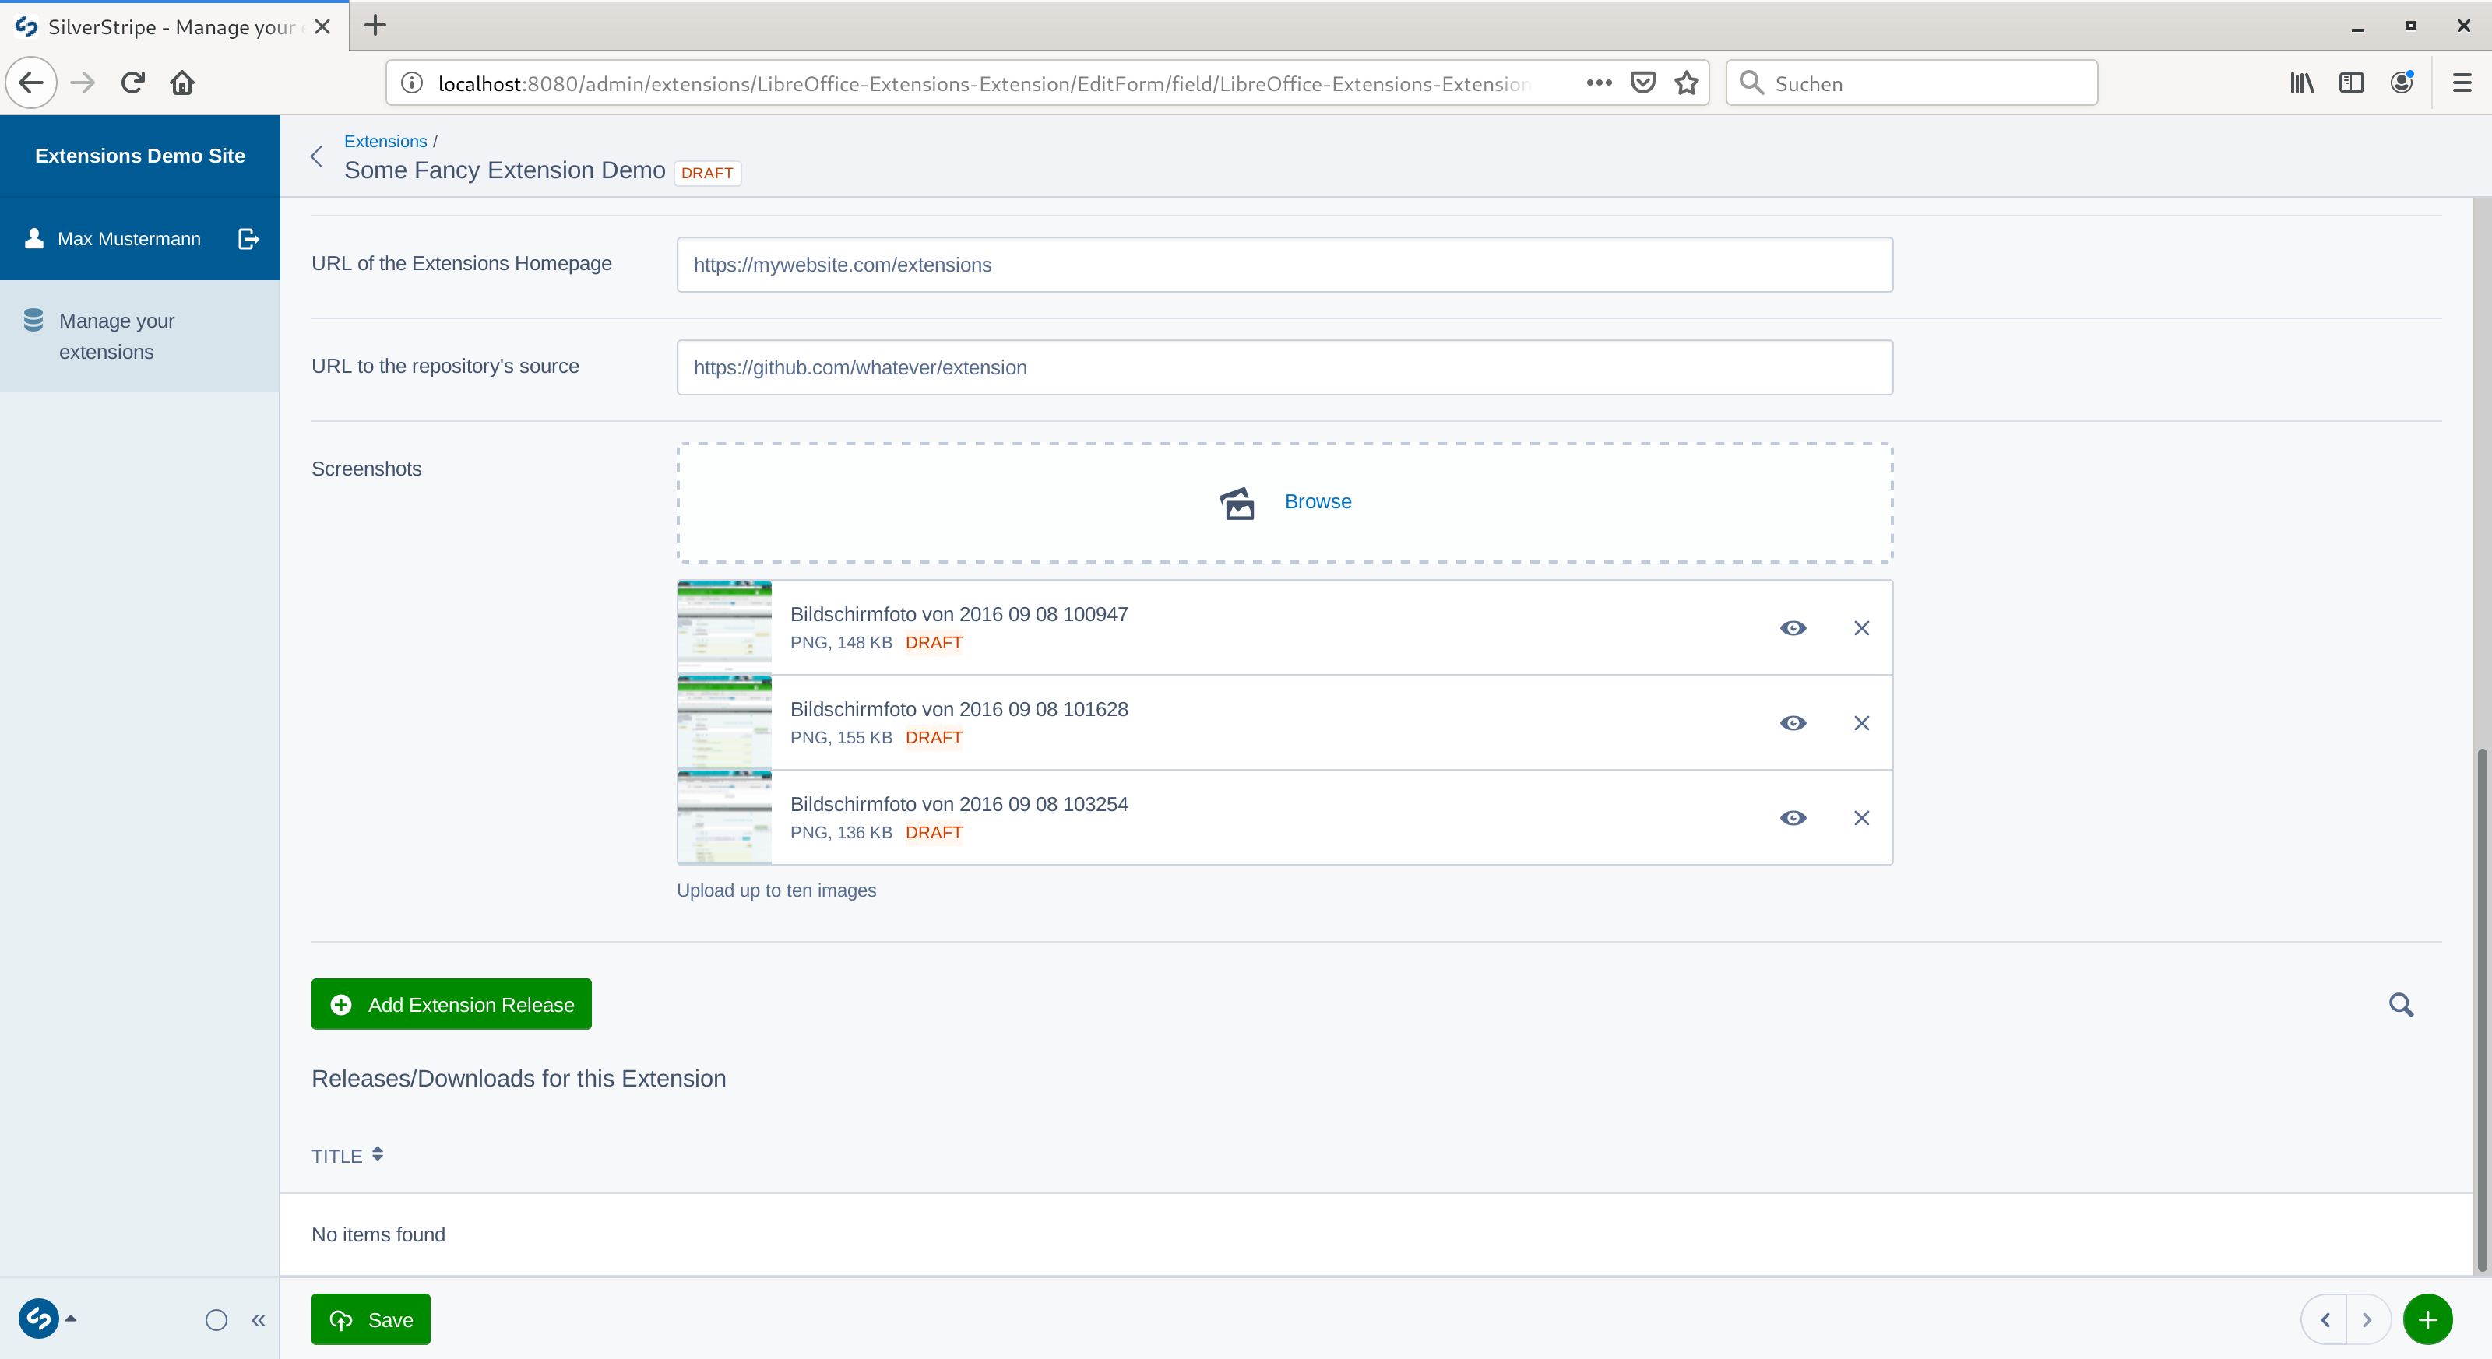This screenshot has width=2492, height=1359.
Task: Click the DRAFT badge next to the title
Action: click(707, 173)
